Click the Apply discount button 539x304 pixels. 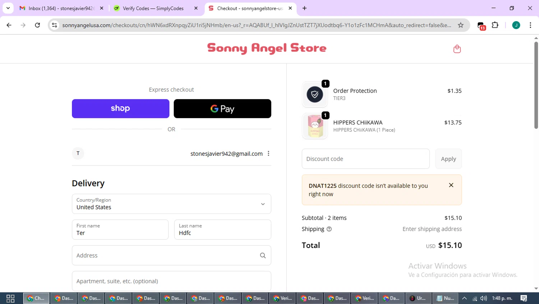coord(448,159)
